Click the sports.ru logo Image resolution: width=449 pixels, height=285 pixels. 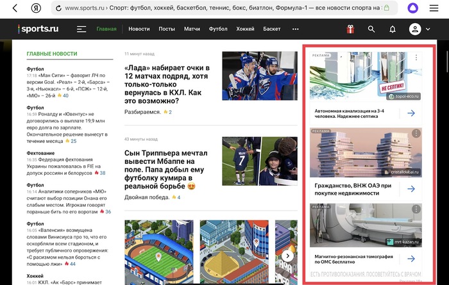pos(38,29)
